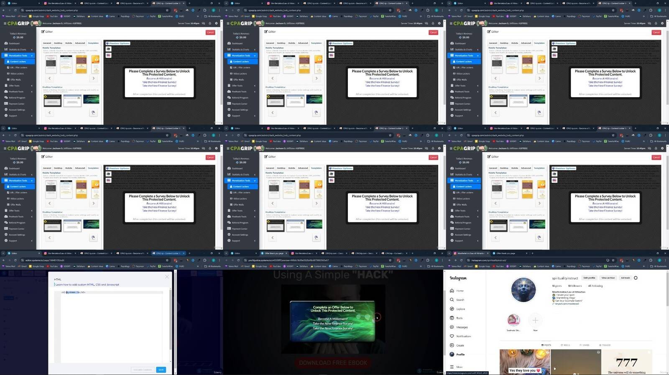Bookmark the Instagram page with star icon
Image resolution: width=669 pixels, height=375 pixels.
613,260
